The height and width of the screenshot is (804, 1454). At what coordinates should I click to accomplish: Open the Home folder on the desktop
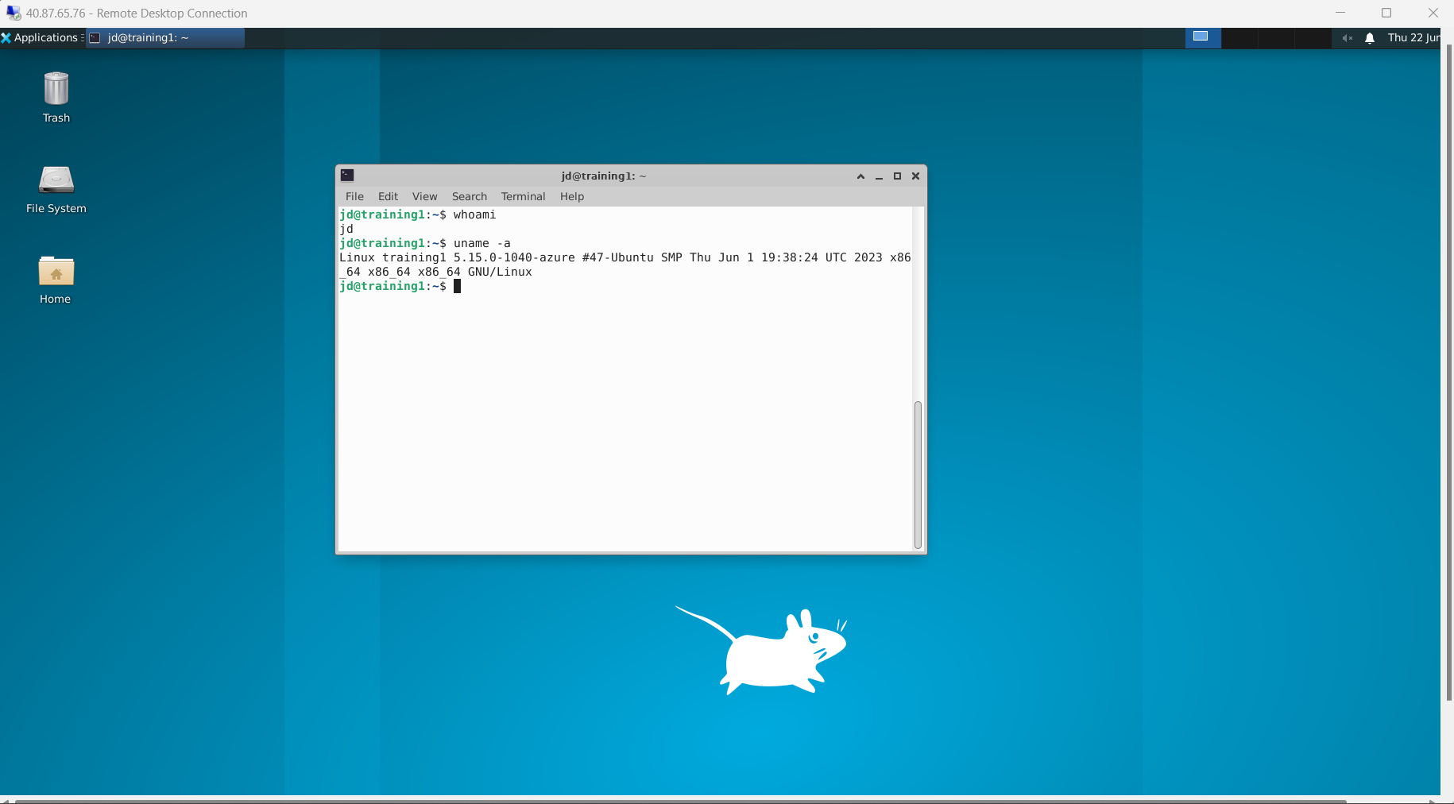56,272
